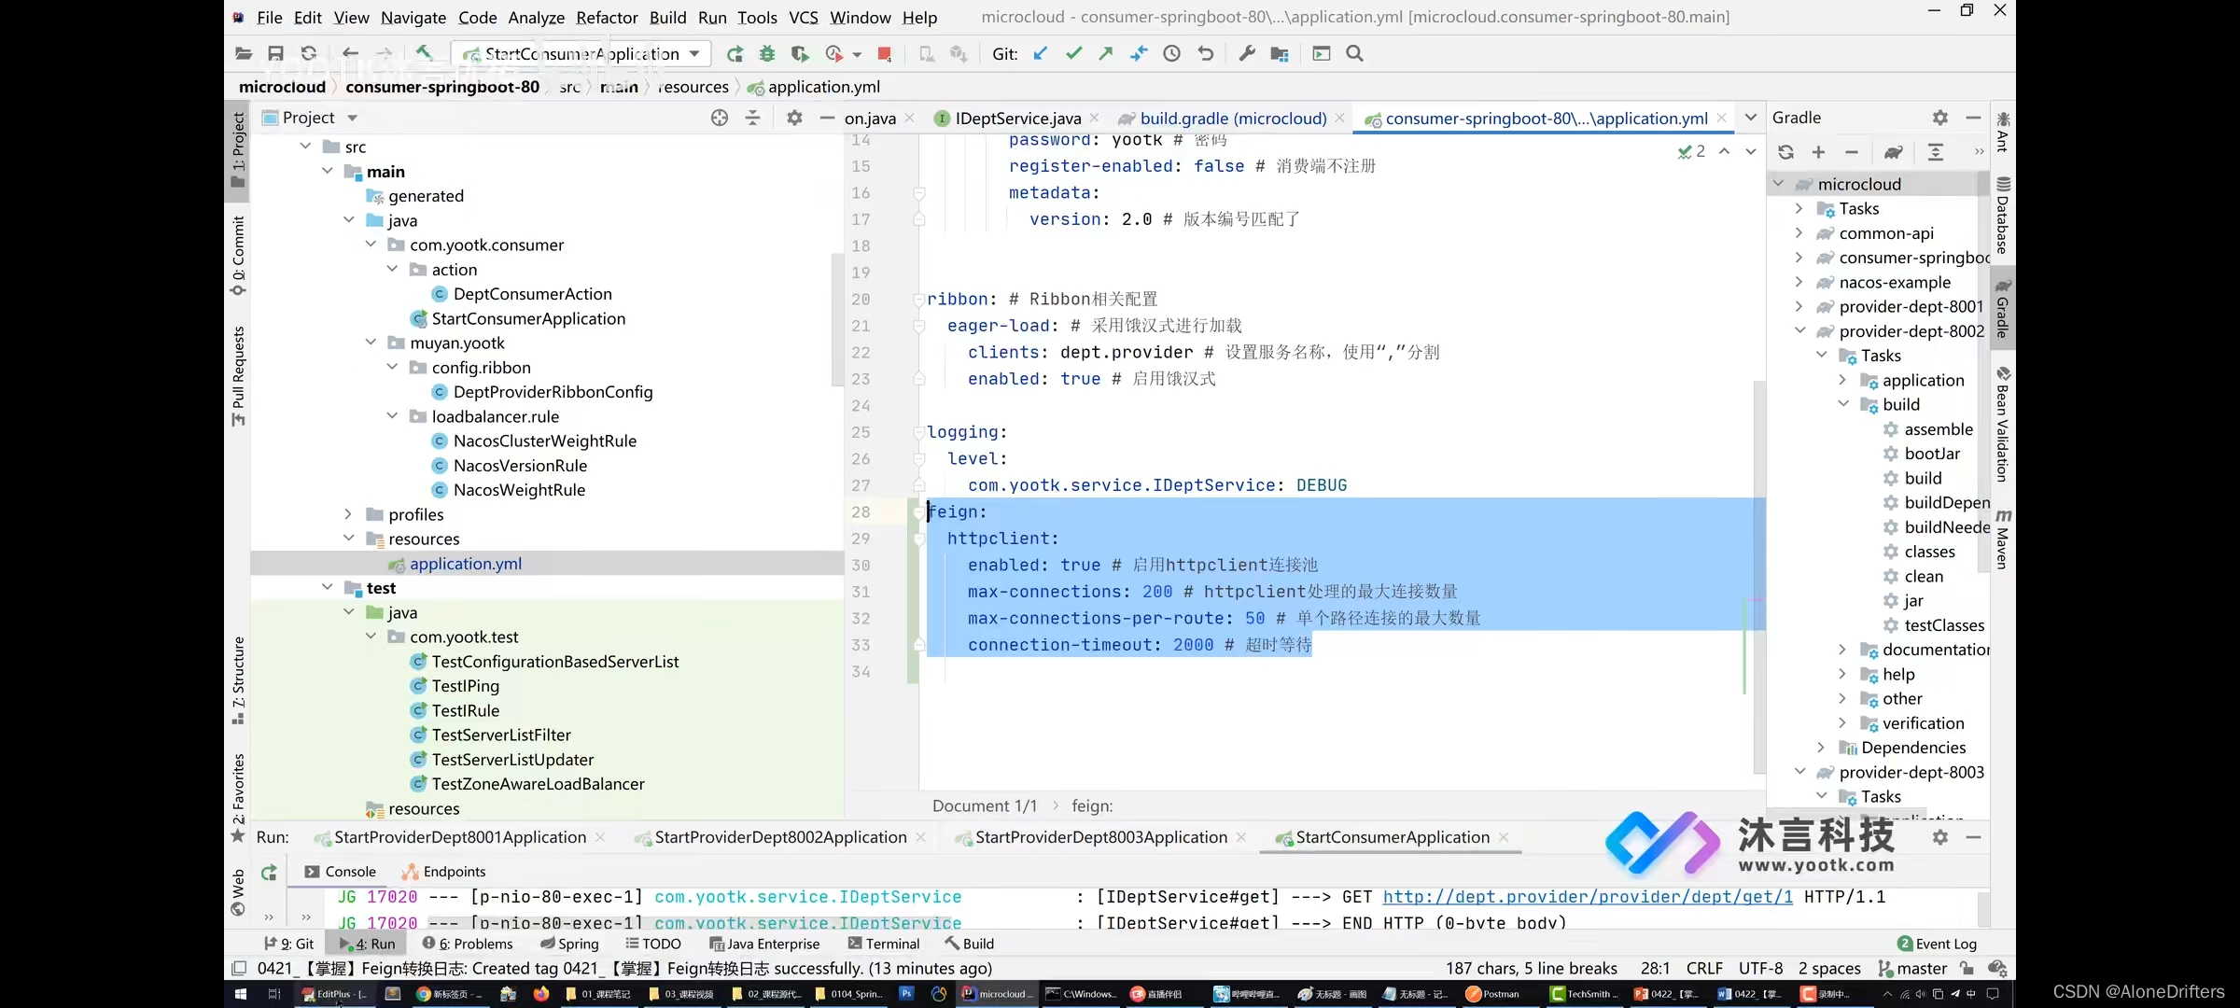The height and width of the screenshot is (1008, 2240).
Task: Collapse all in Project panel
Action: coord(753,118)
